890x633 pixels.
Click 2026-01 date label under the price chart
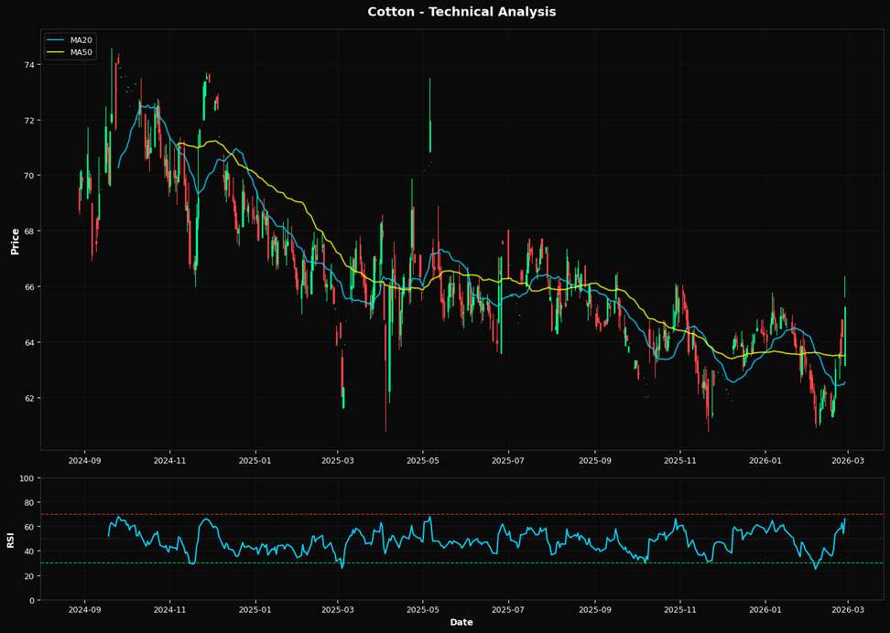click(x=765, y=460)
